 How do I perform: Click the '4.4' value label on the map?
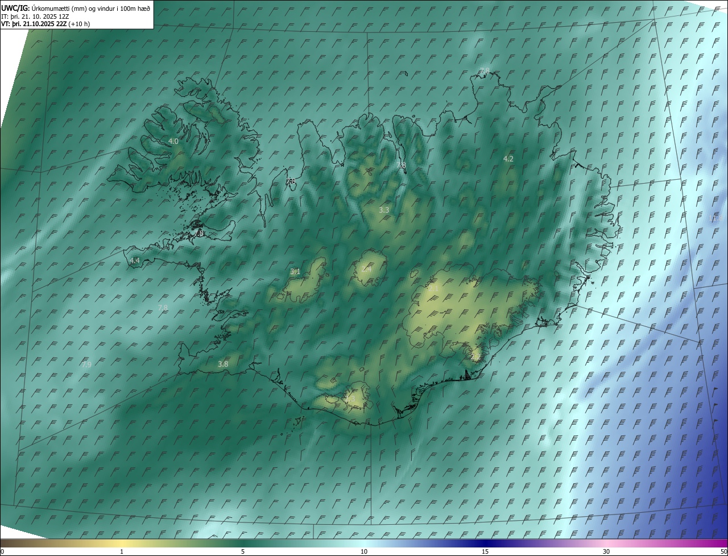click(135, 261)
